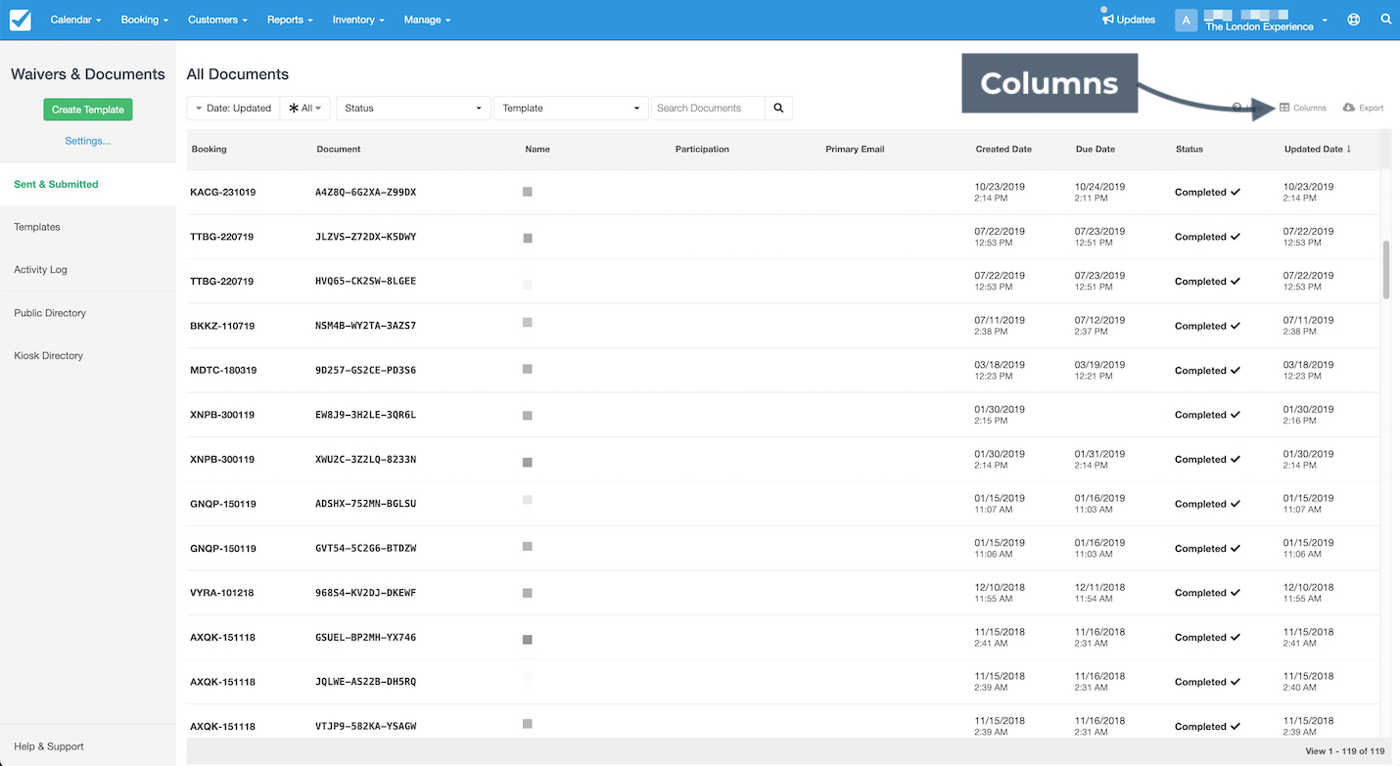This screenshot has width=1400, height=766.
Task: Click the Name column header
Action: tap(537, 149)
